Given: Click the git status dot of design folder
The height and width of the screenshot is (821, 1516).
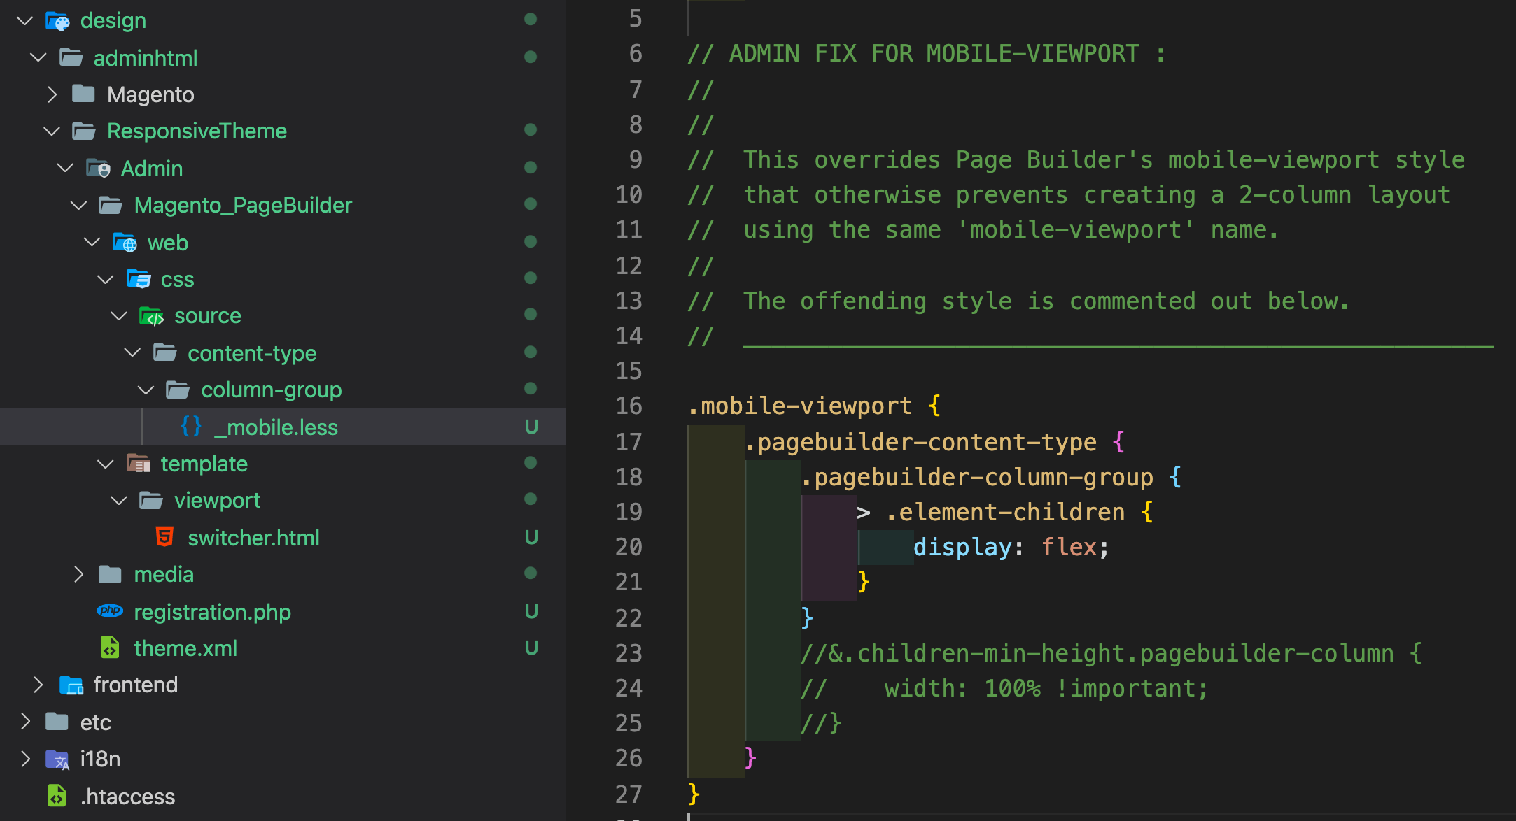Looking at the screenshot, I should tap(531, 20).
